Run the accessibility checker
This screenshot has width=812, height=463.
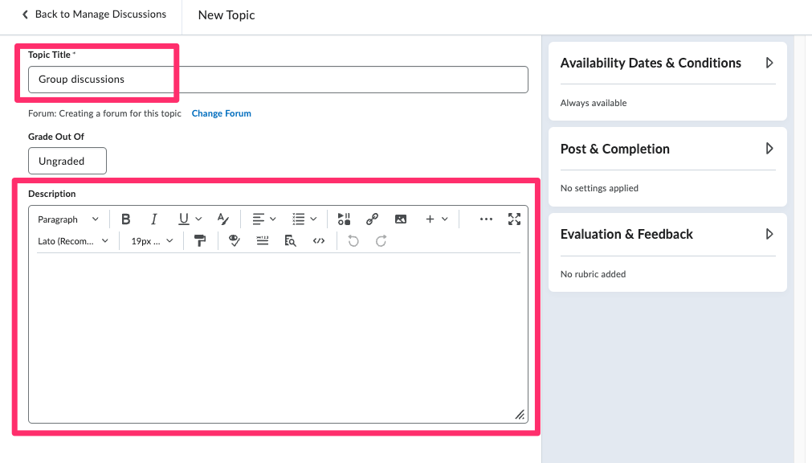point(235,241)
